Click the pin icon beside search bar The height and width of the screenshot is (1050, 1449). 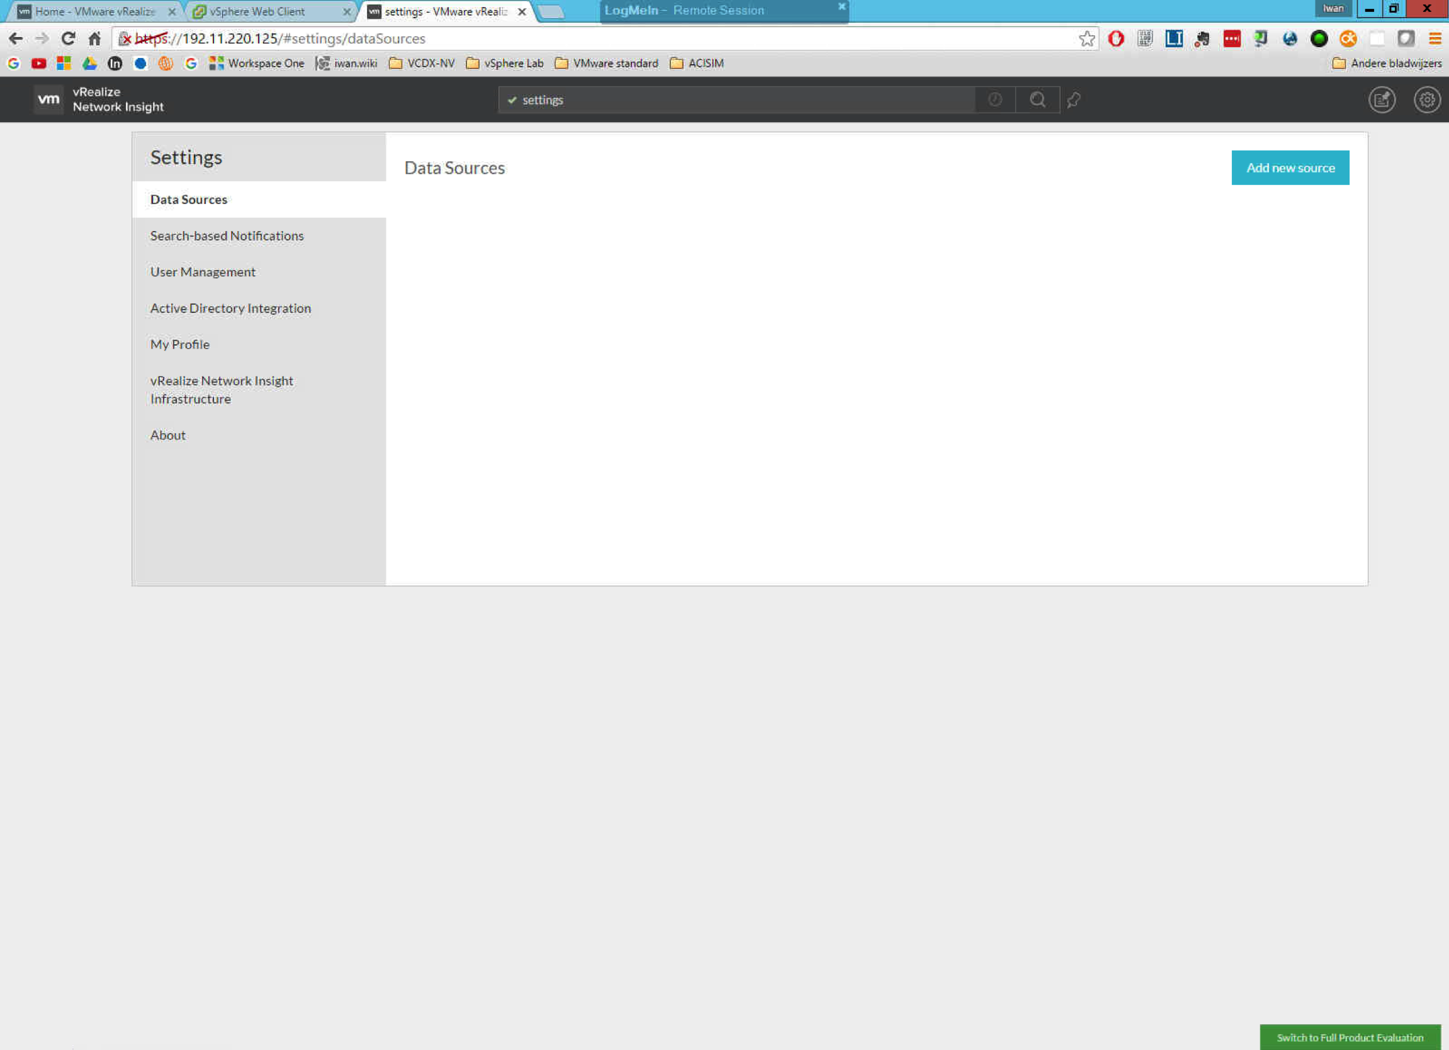pyautogui.click(x=1073, y=99)
